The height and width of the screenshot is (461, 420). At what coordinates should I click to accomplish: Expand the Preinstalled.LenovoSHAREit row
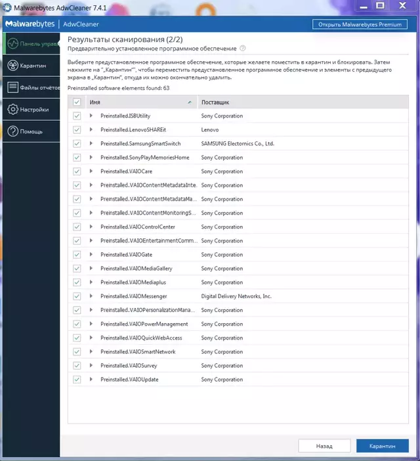click(x=91, y=129)
